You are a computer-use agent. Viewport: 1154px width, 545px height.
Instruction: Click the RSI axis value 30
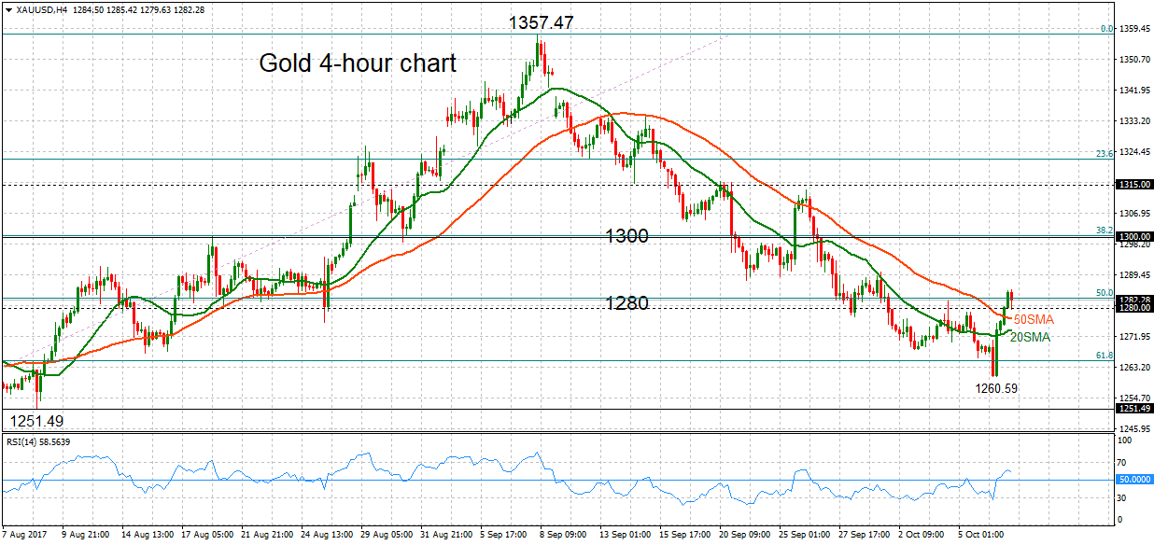(1120, 497)
